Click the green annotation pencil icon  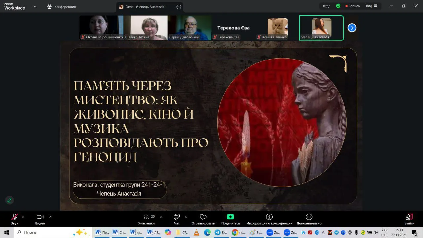click(x=10, y=200)
